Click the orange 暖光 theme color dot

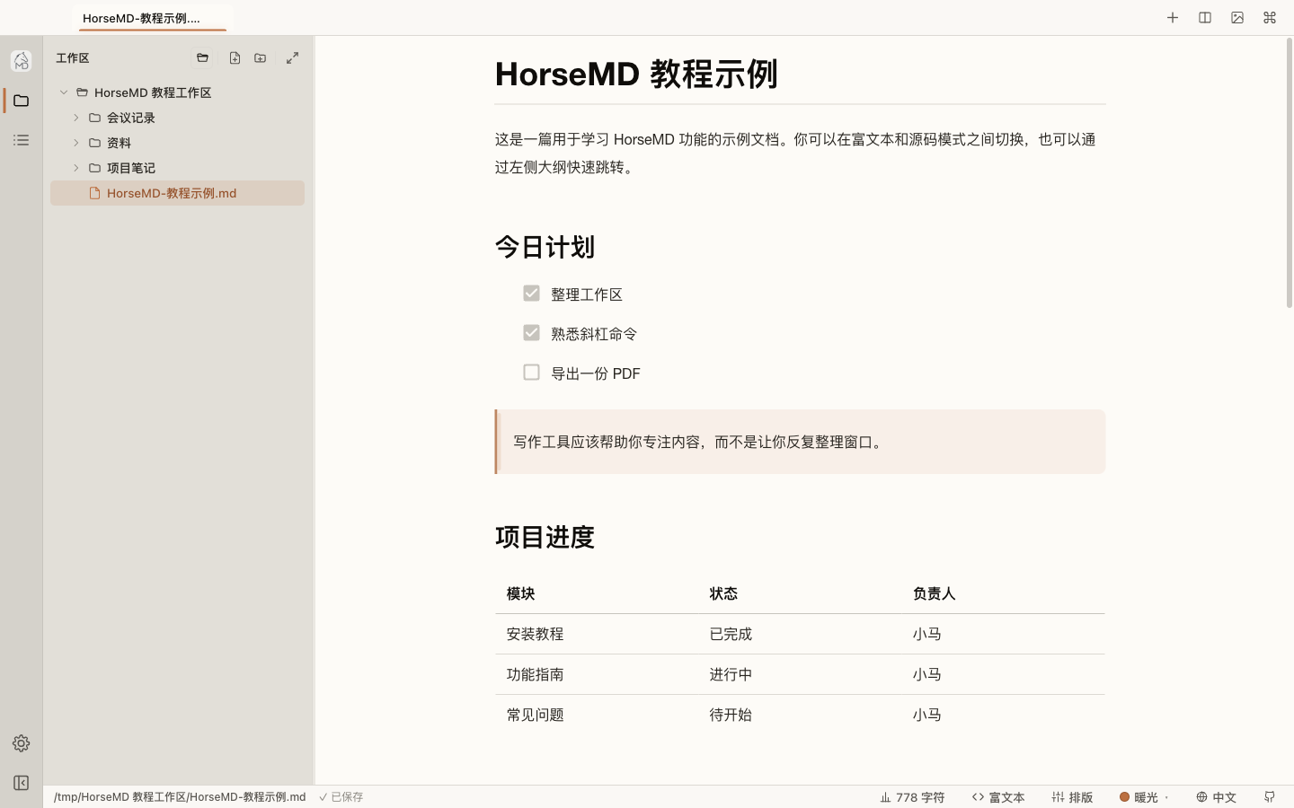click(x=1124, y=797)
